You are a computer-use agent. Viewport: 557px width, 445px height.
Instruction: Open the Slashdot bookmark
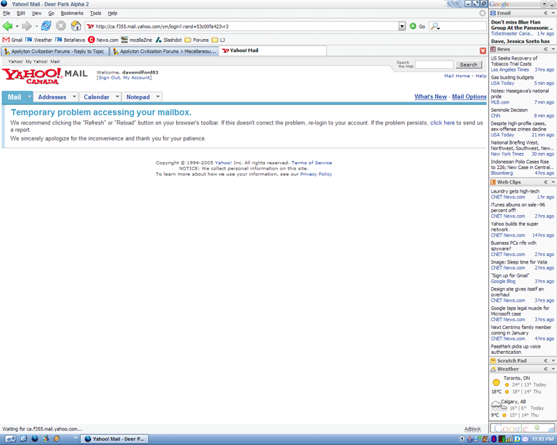click(168, 40)
